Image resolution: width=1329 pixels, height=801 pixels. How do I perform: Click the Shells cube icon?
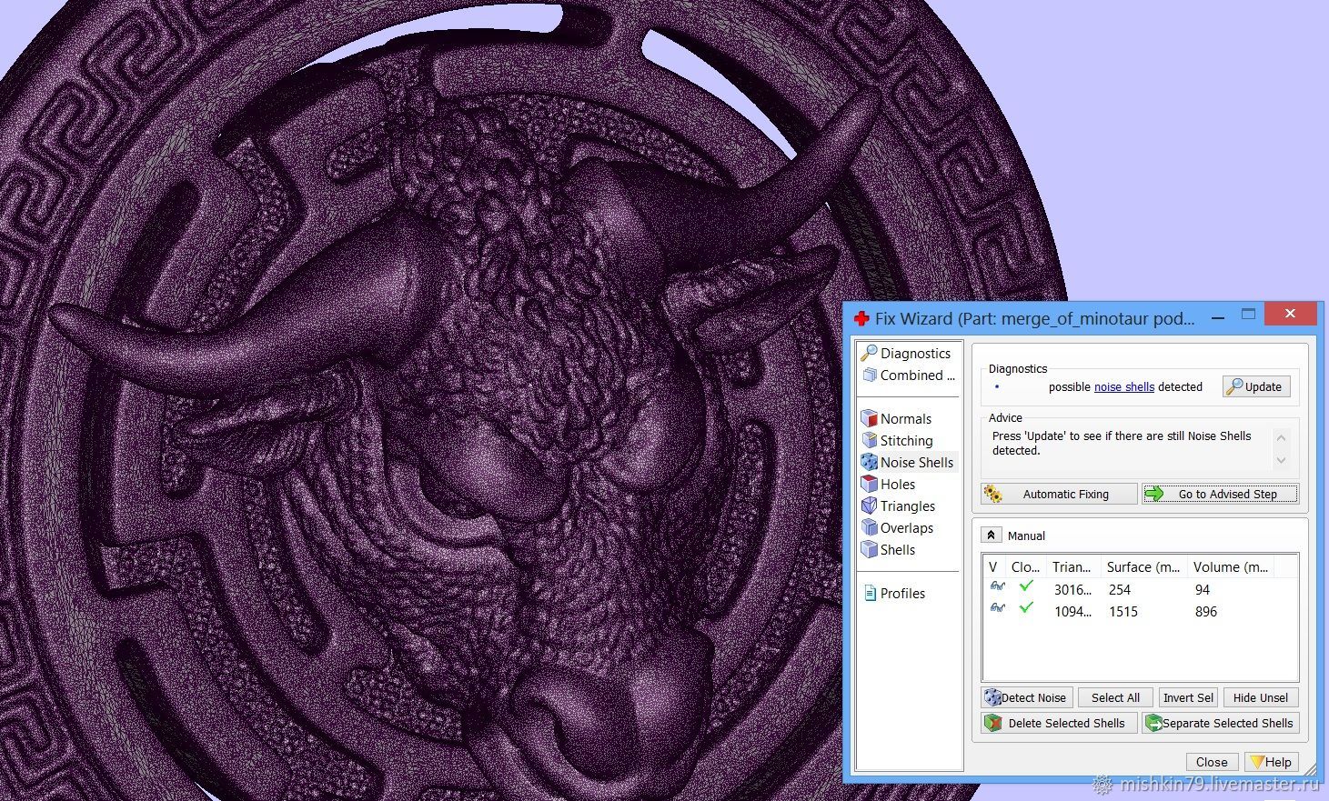click(x=869, y=549)
